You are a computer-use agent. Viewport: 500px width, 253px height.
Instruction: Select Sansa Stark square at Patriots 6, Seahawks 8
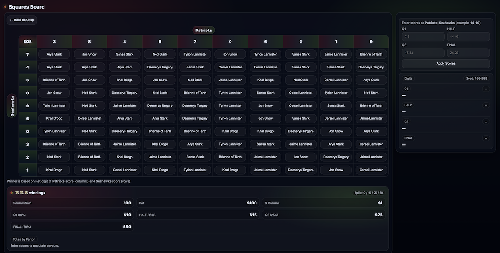click(266, 93)
